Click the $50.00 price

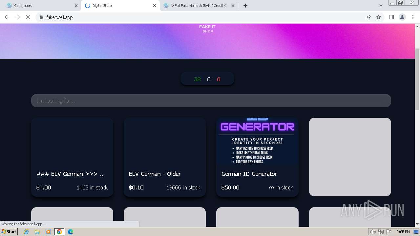(230, 187)
